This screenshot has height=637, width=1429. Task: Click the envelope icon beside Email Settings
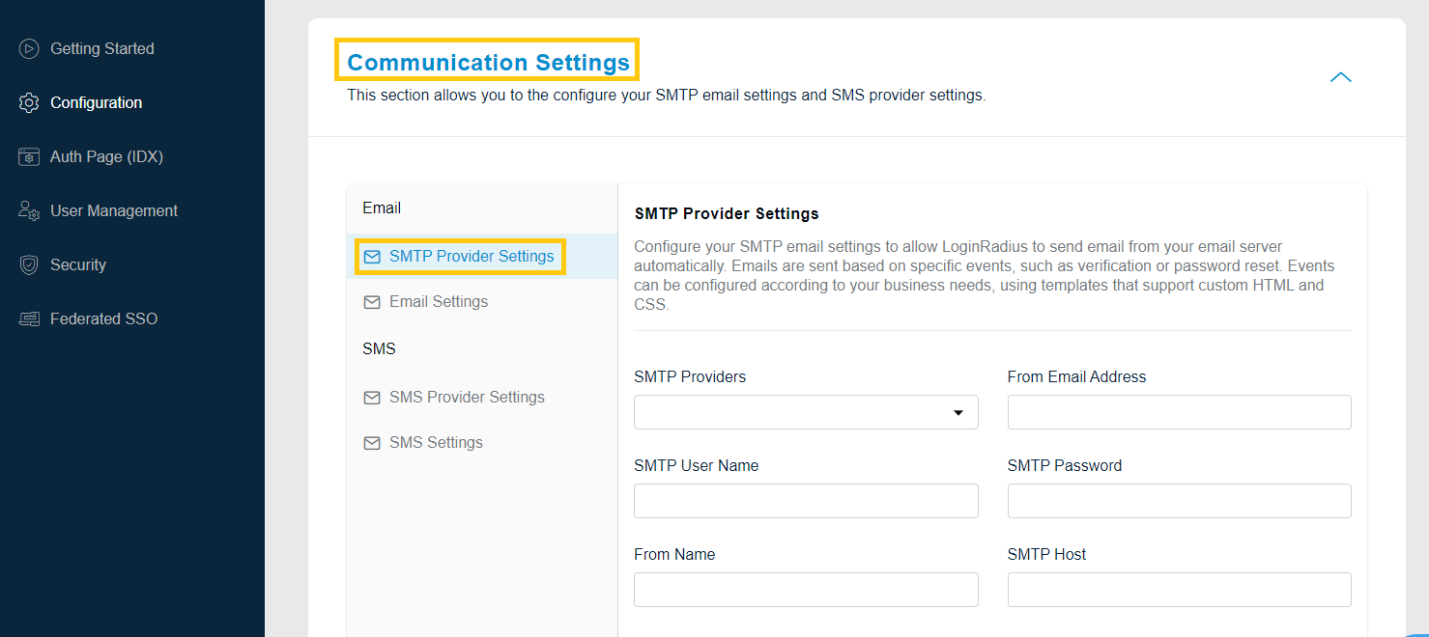372,301
